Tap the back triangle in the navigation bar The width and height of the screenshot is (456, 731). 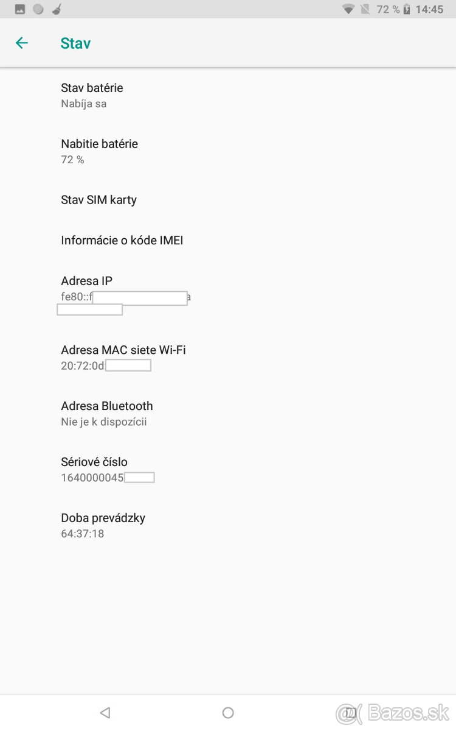click(x=105, y=712)
